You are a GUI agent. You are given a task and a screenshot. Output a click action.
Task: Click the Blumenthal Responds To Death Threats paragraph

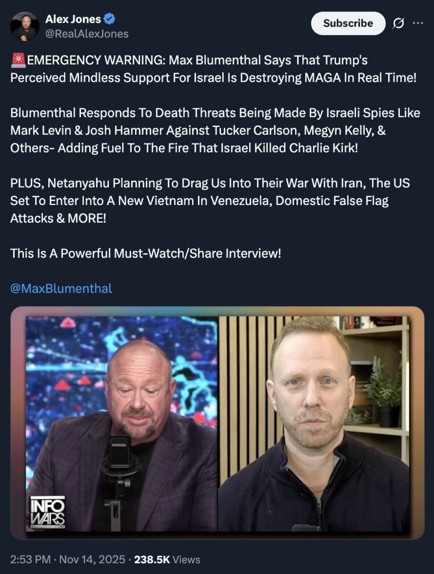click(215, 130)
